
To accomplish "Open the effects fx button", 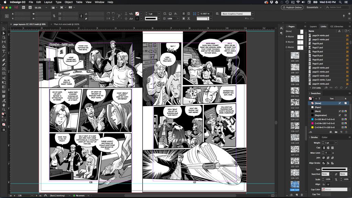I will tap(176, 14).
